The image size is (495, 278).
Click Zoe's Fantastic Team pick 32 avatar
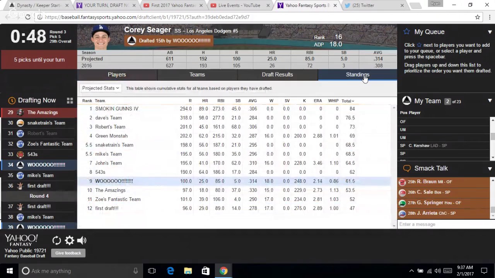click(x=20, y=144)
